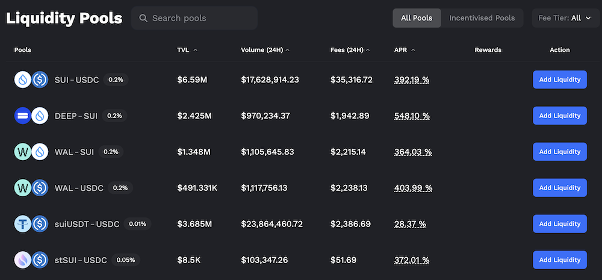Click the search magnifier icon
Image resolution: width=602 pixels, height=280 pixels.
tap(143, 18)
